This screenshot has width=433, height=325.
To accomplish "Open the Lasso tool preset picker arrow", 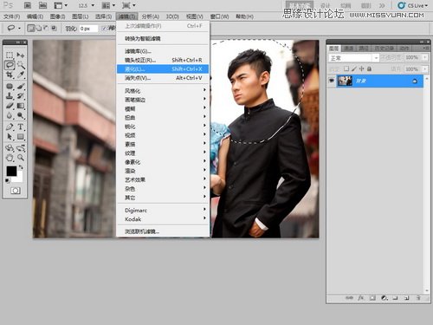I will click(19, 29).
